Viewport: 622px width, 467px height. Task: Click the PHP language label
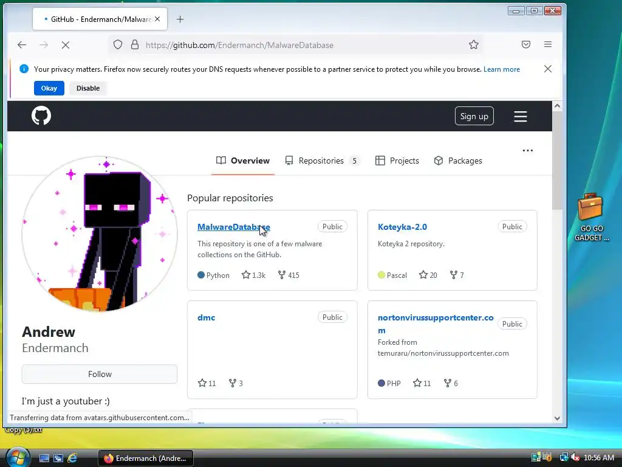point(389,383)
